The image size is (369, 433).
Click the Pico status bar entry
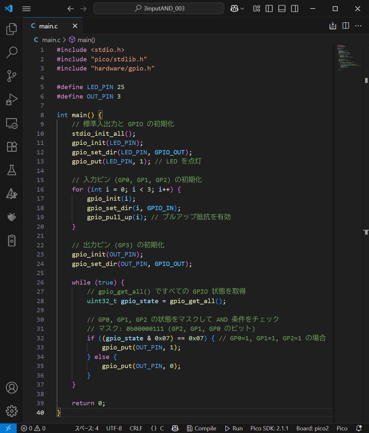click(342, 428)
